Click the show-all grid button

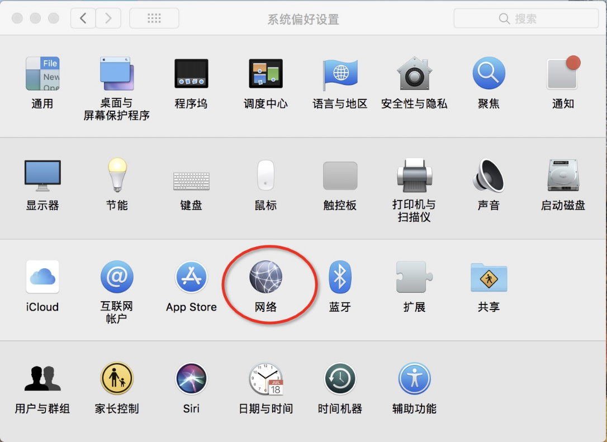(x=154, y=18)
